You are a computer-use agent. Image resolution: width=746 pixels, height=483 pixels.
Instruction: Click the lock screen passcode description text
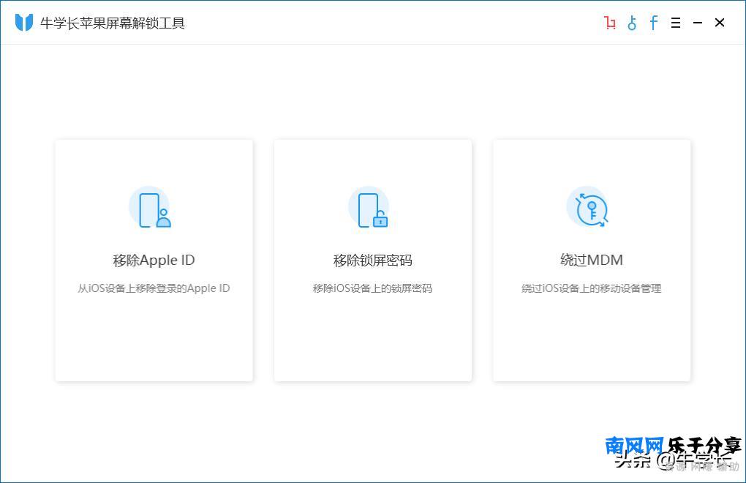tap(372, 288)
